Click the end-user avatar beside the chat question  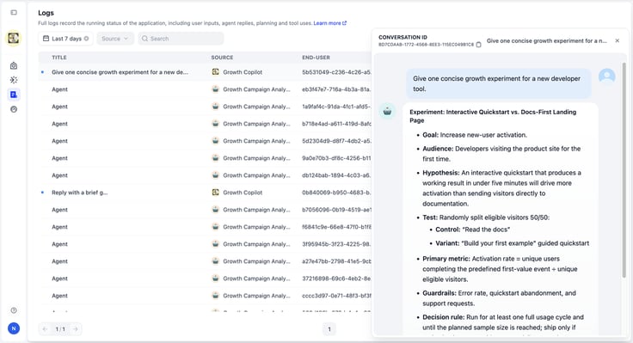click(606, 76)
